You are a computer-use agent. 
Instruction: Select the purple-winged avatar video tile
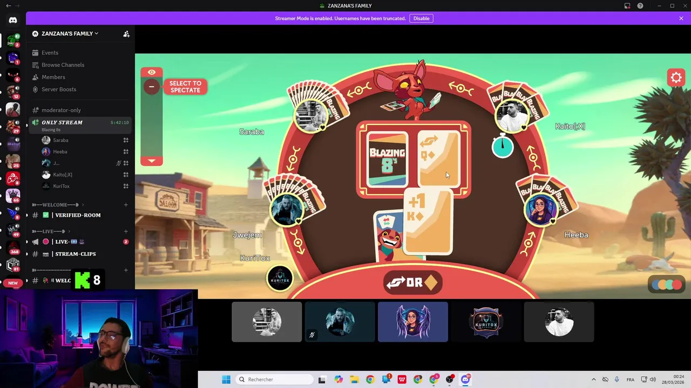pyautogui.click(x=413, y=322)
